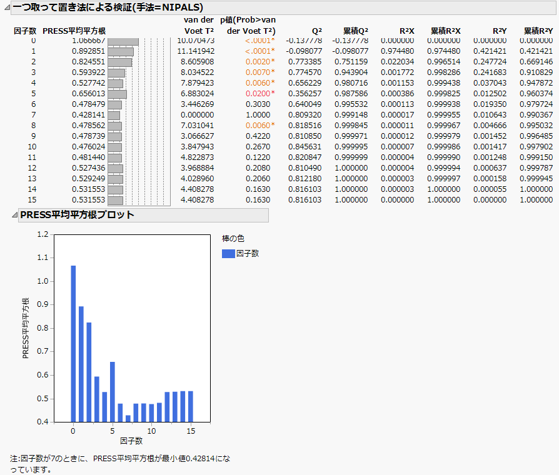Click the PRESS平均平方根 table column header

click(x=73, y=30)
